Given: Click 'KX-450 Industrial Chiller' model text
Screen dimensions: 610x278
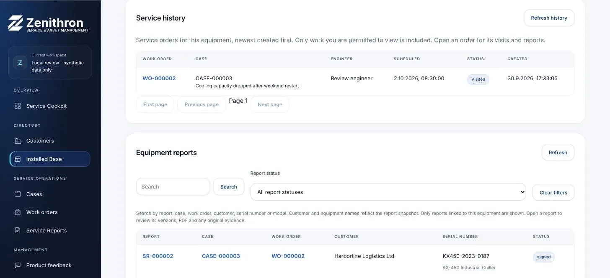Looking at the screenshot, I should click(x=469, y=268).
